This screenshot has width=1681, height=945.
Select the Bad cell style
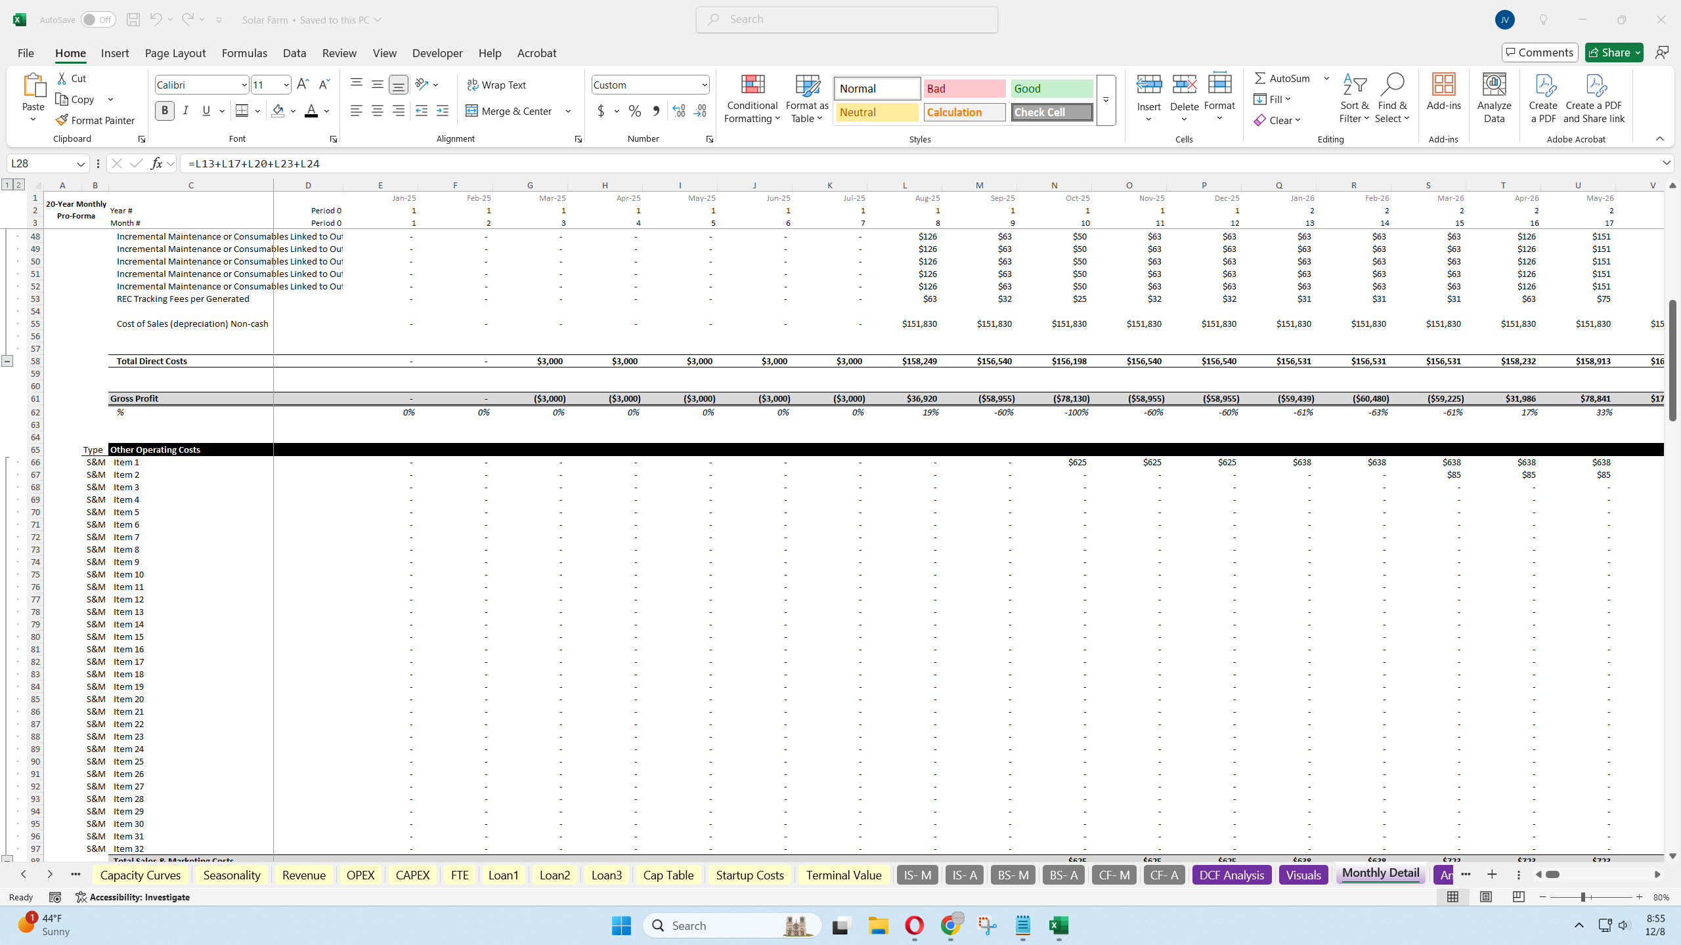[x=964, y=89]
